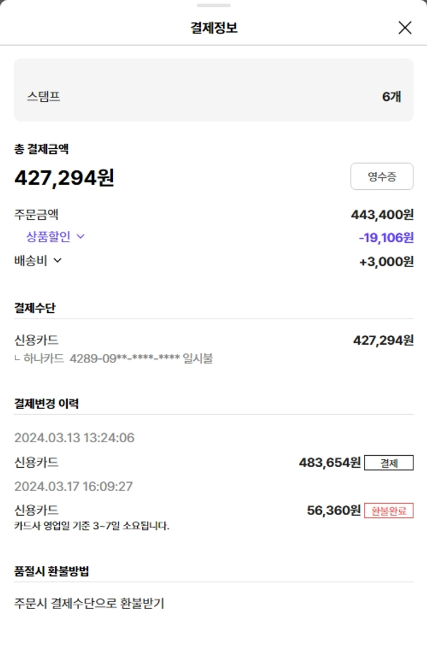Image resolution: width=427 pixels, height=649 pixels.
Task: Click the red 환불완료 badge
Action: coord(389,511)
